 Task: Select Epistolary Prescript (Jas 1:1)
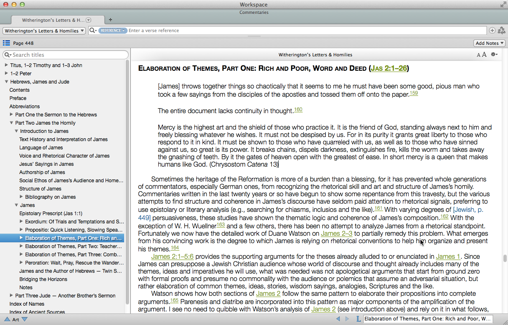tap(51, 214)
